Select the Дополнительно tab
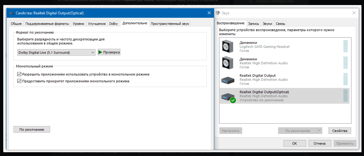The width and height of the screenshot is (364, 156). point(135,23)
